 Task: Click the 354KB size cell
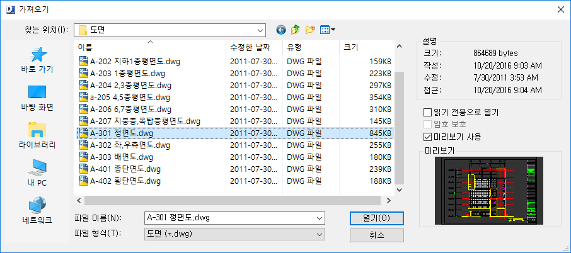coord(380,98)
